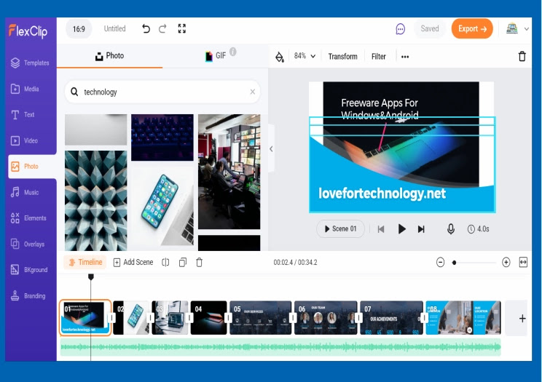Open the Filter option

(x=379, y=57)
